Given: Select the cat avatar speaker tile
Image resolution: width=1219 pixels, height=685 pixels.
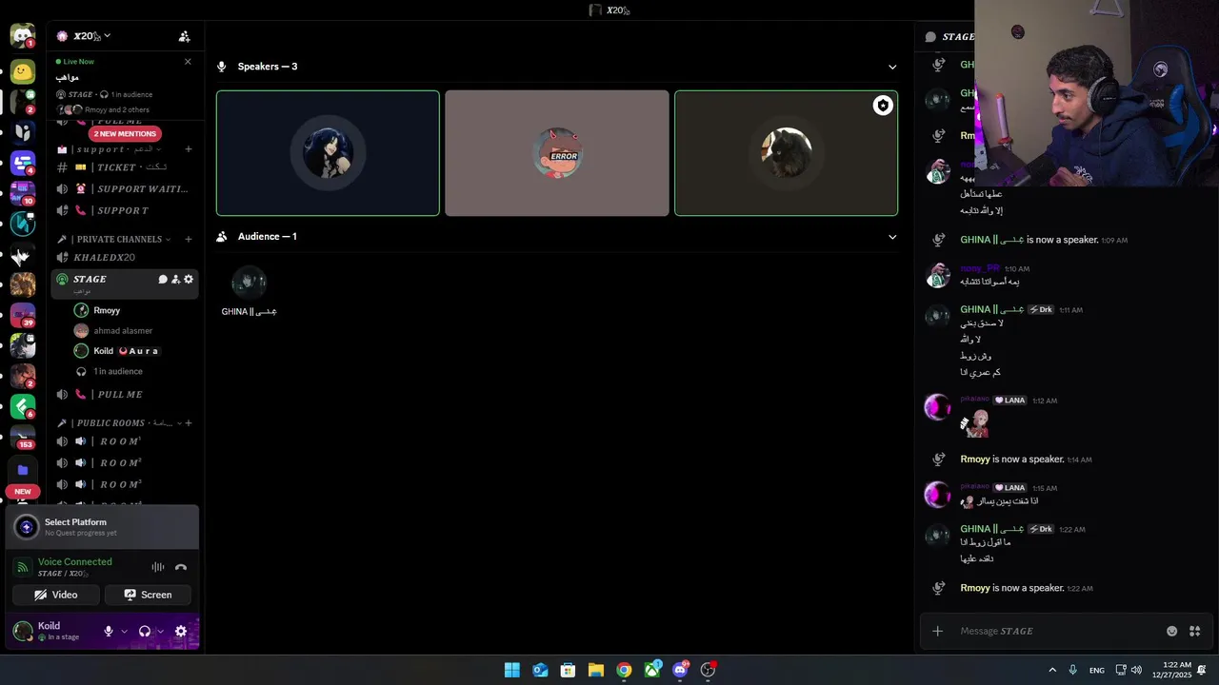Looking at the screenshot, I should (x=786, y=153).
